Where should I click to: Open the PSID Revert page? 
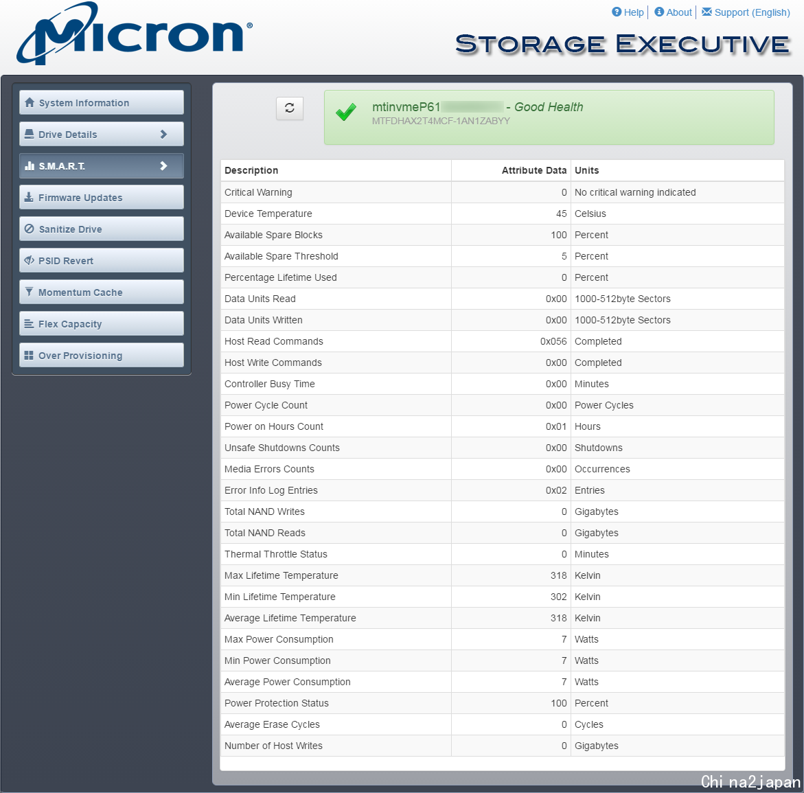[102, 260]
